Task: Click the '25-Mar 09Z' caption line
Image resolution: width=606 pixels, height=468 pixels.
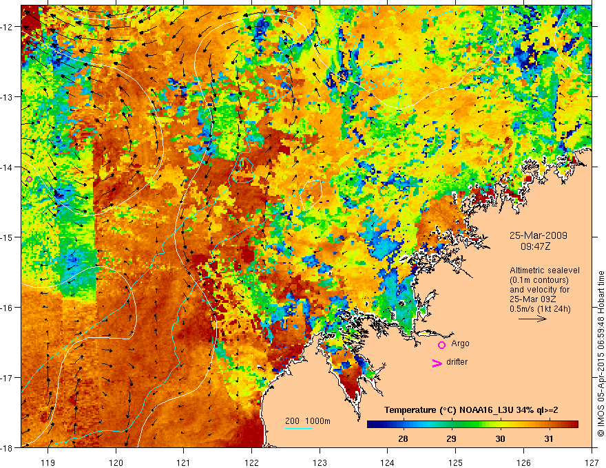Action: click(532, 299)
